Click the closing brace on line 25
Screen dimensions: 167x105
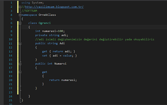pos(22,100)
